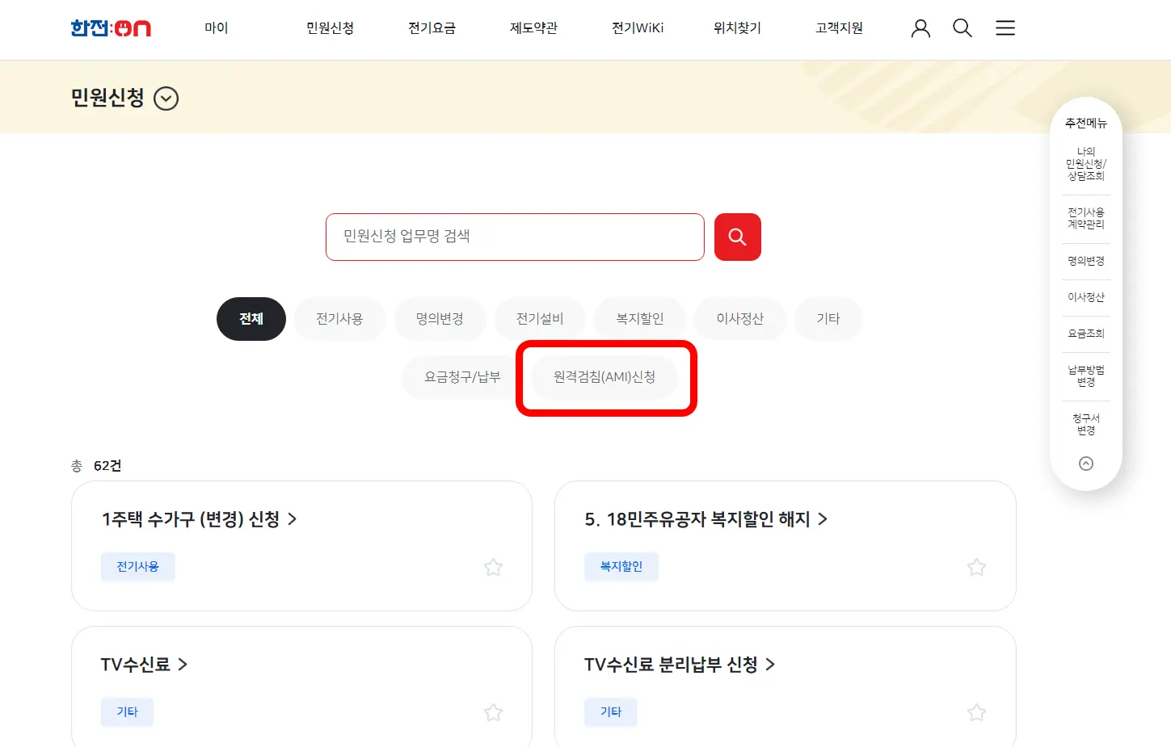Screen dimensions: 1171x747
Task: Toggle favorite star on TV수신료 분리납부 card
Action: [x=976, y=713]
